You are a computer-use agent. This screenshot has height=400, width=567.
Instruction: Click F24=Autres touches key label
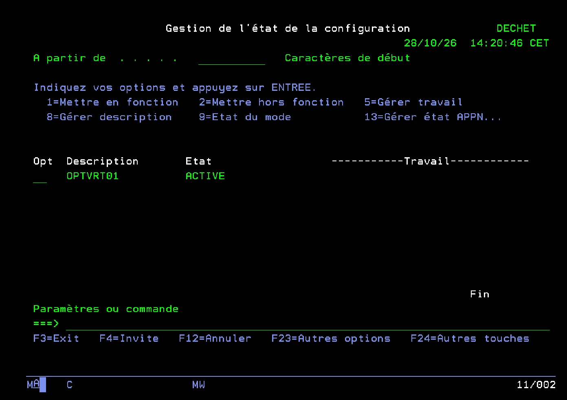[470, 338]
